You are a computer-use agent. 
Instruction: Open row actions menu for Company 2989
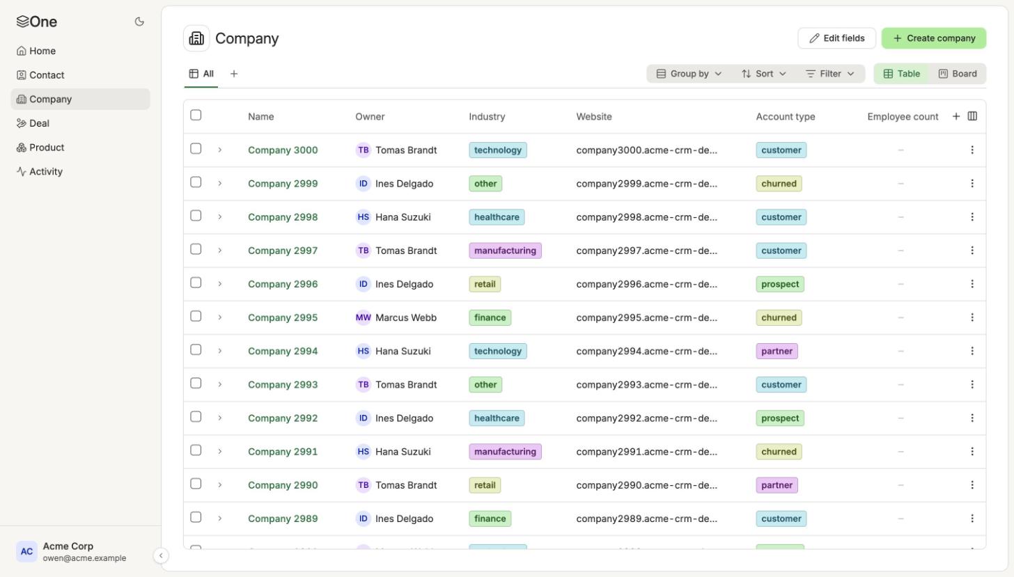point(972,519)
